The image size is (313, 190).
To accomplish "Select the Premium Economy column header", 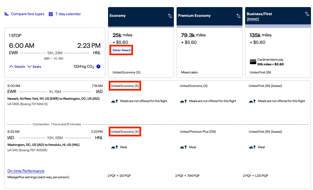I will (x=203, y=16).
